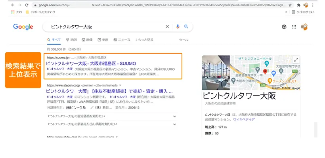Screen dimensions: 325x158
Task: Open the ツール search tools
Action: (x=184, y=40)
